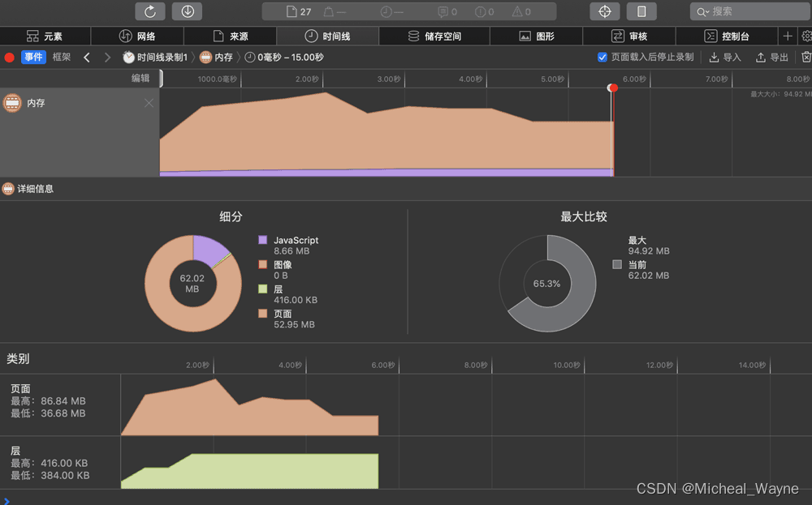Click the red record button
Screen dimensions: 812x505
click(10, 58)
